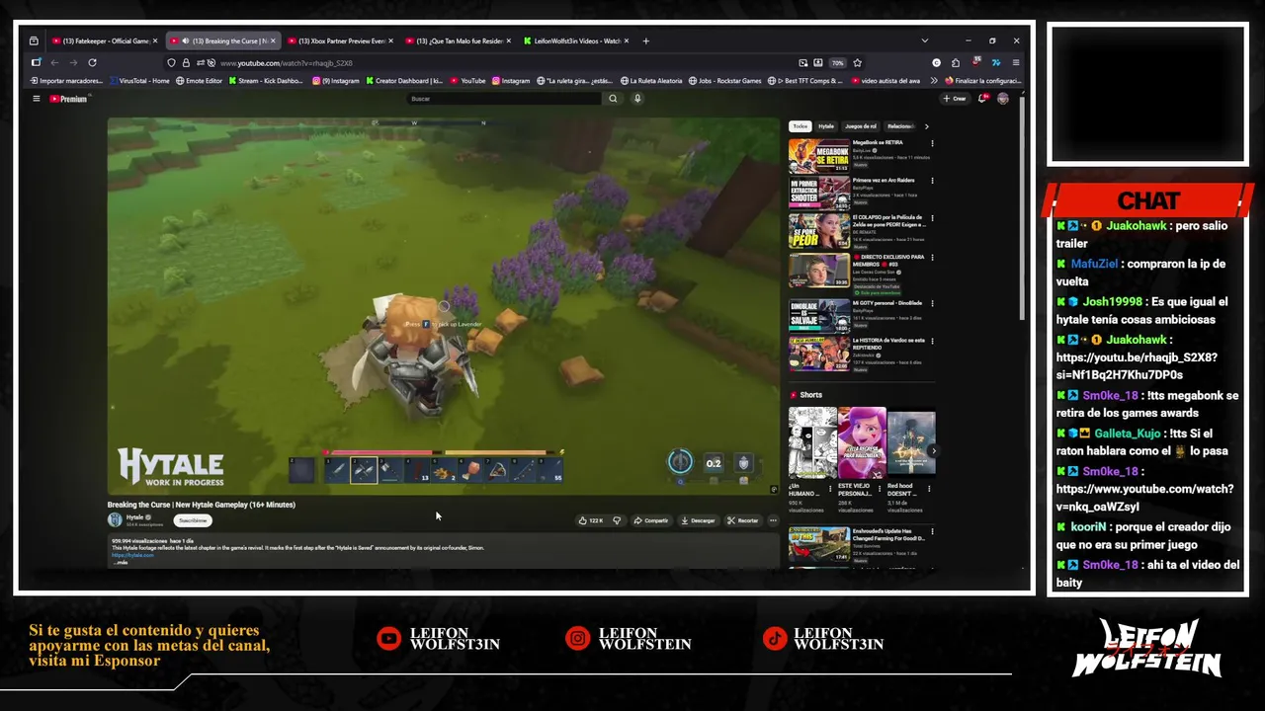Clip the video with Recortar
The width and height of the screenshot is (1265, 711).
(742, 520)
